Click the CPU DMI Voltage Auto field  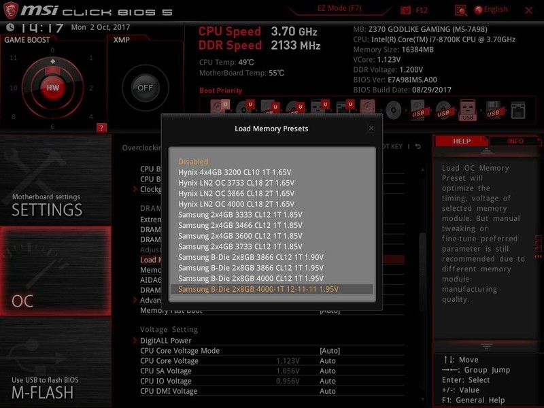tap(328, 391)
